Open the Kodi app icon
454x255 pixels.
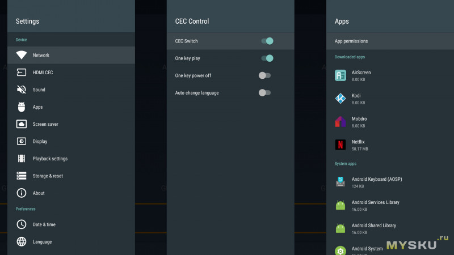pyautogui.click(x=340, y=99)
